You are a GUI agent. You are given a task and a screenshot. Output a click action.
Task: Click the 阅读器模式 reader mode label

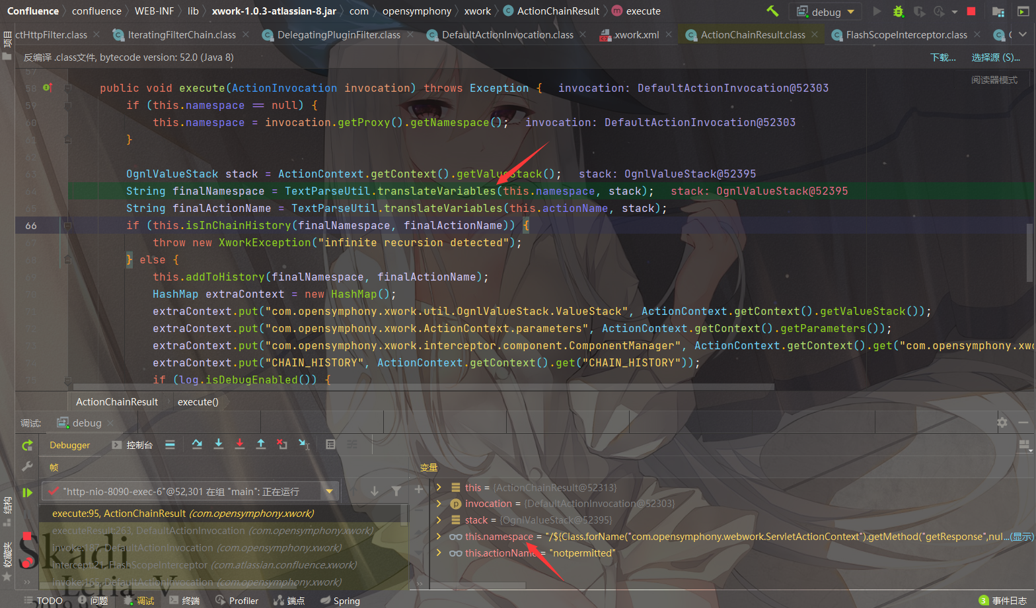click(x=994, y=80)
